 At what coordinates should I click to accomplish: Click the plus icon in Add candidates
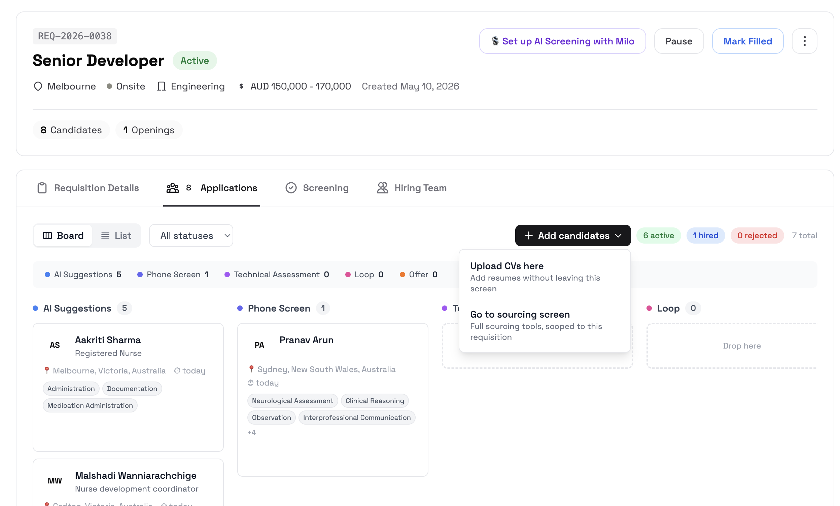(x=528, y=236)
